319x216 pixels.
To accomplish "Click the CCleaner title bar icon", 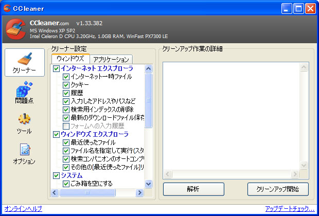I will tap(7, 8).
